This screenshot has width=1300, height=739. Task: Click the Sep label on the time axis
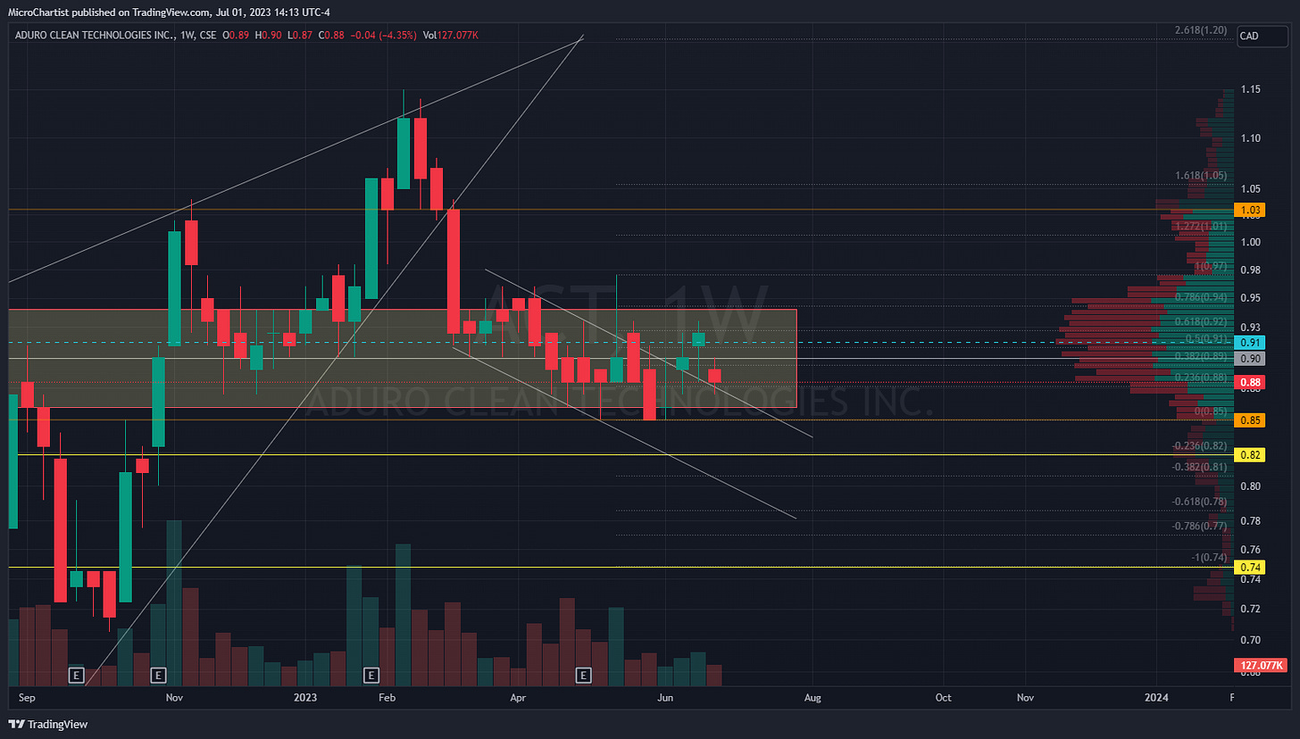(x=27, y=696)
